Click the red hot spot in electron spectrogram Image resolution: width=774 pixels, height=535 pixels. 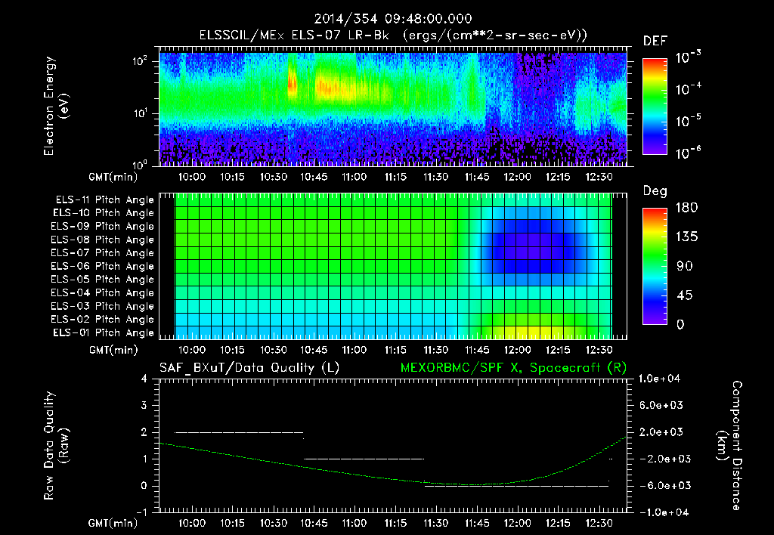(x=292, y=83)
